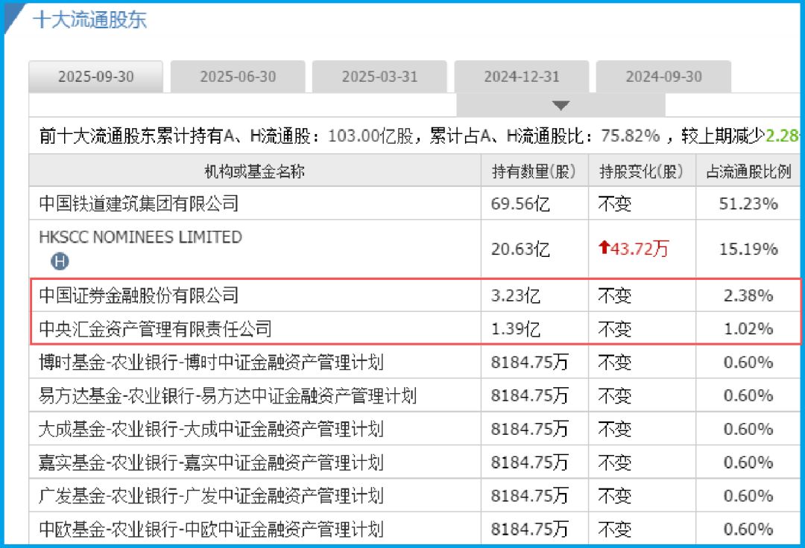805x548 pixels.
Task: Click the 占流通股比例 column header
Action: tap(748, 171)
